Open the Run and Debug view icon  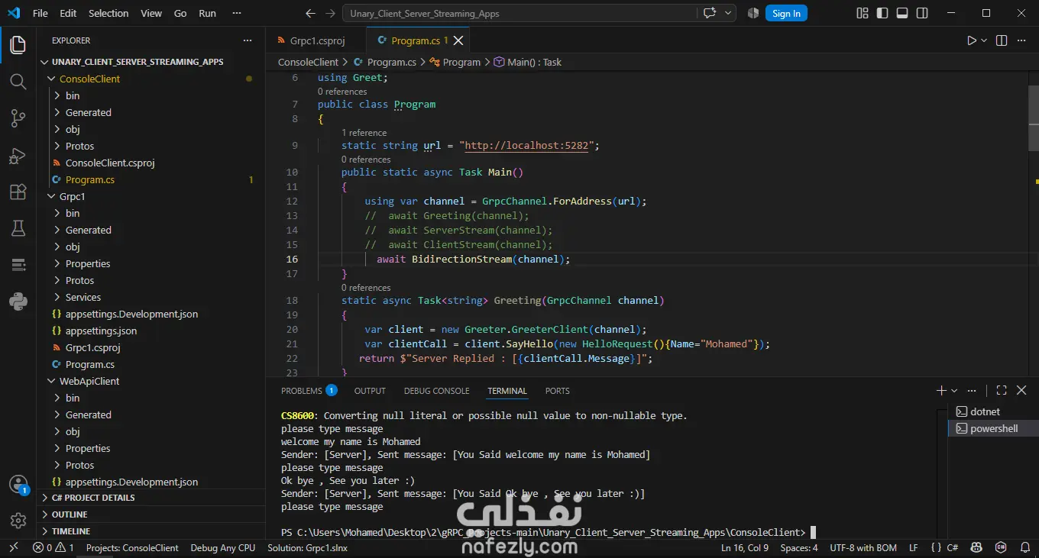[18, 155]
